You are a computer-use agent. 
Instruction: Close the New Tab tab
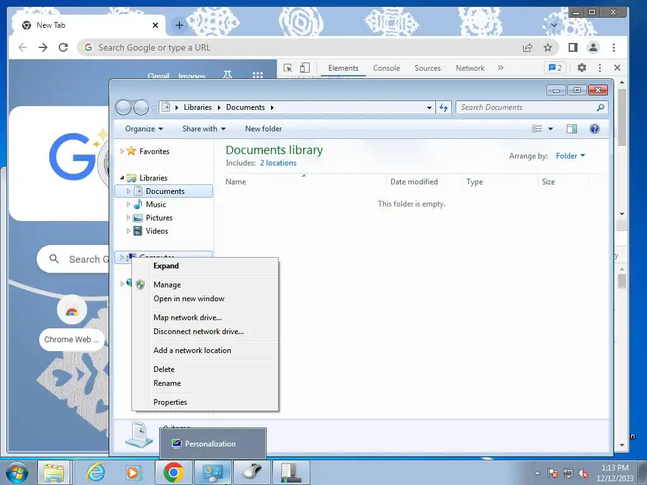(155, 25)
